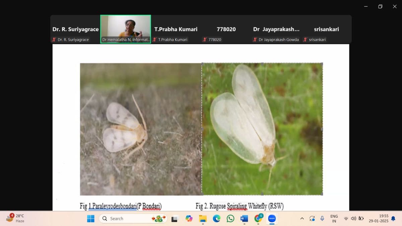Open Wi-Fi network quick settings
The image size is (402, 226).
pyautogui.click(x=346, y=219)
